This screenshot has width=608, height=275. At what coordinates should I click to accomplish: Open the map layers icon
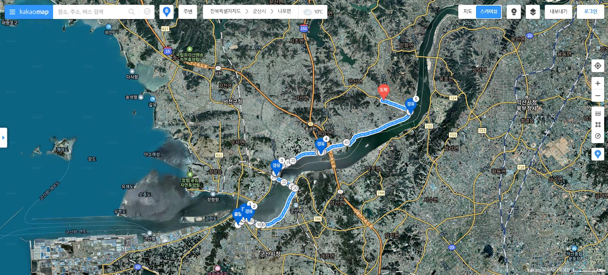pyautogui.click(x=533, y=12)
